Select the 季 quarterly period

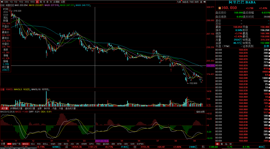(x=48, y=2)
